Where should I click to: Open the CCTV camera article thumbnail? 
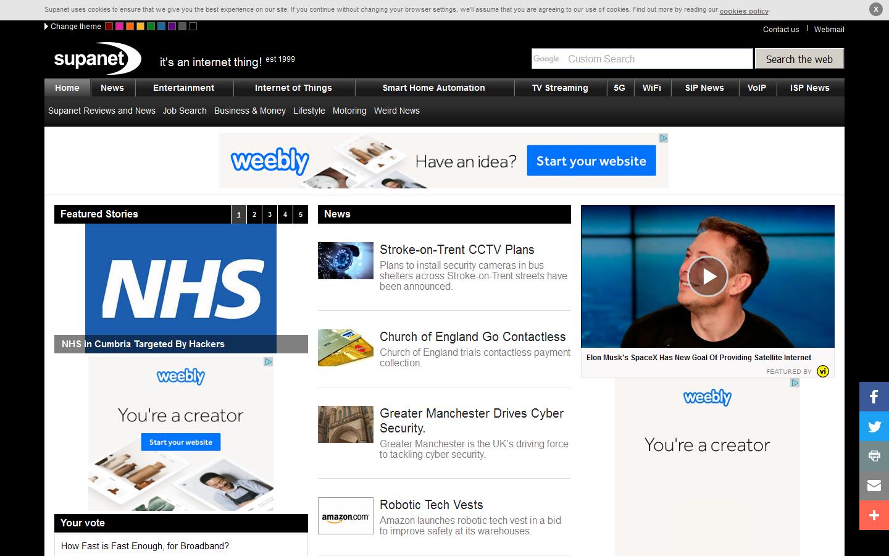pyautogui.click(x=346, y=261)
